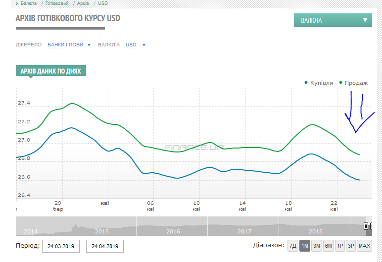Toggle the Продаж series label

pyautogui.click(x=356, y=83)
